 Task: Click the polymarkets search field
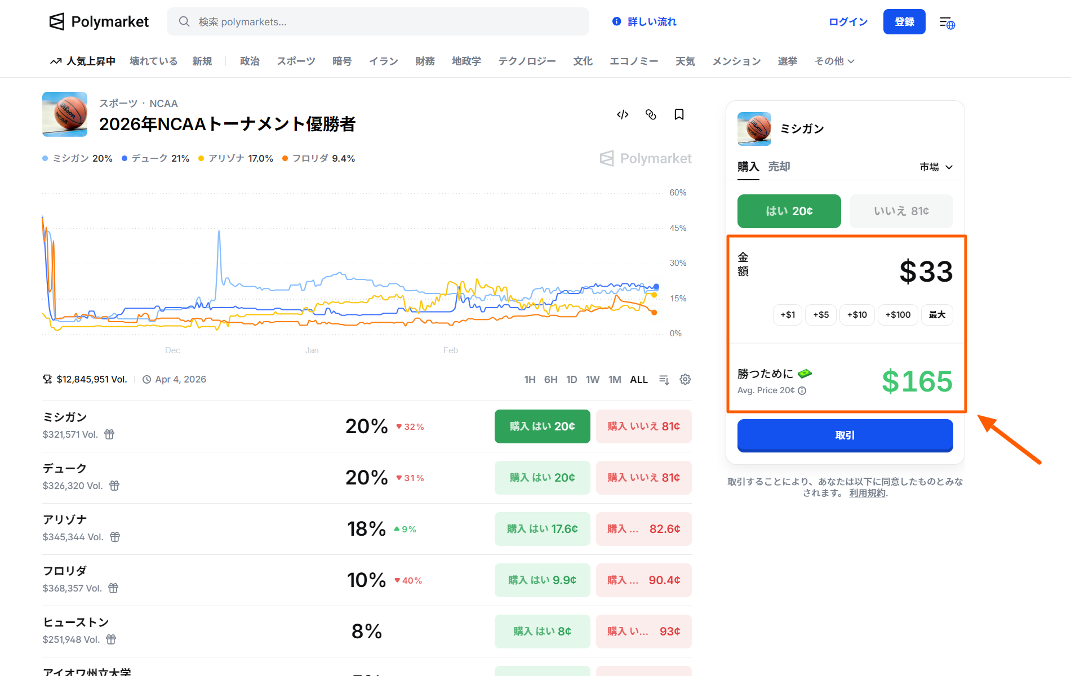377,21
